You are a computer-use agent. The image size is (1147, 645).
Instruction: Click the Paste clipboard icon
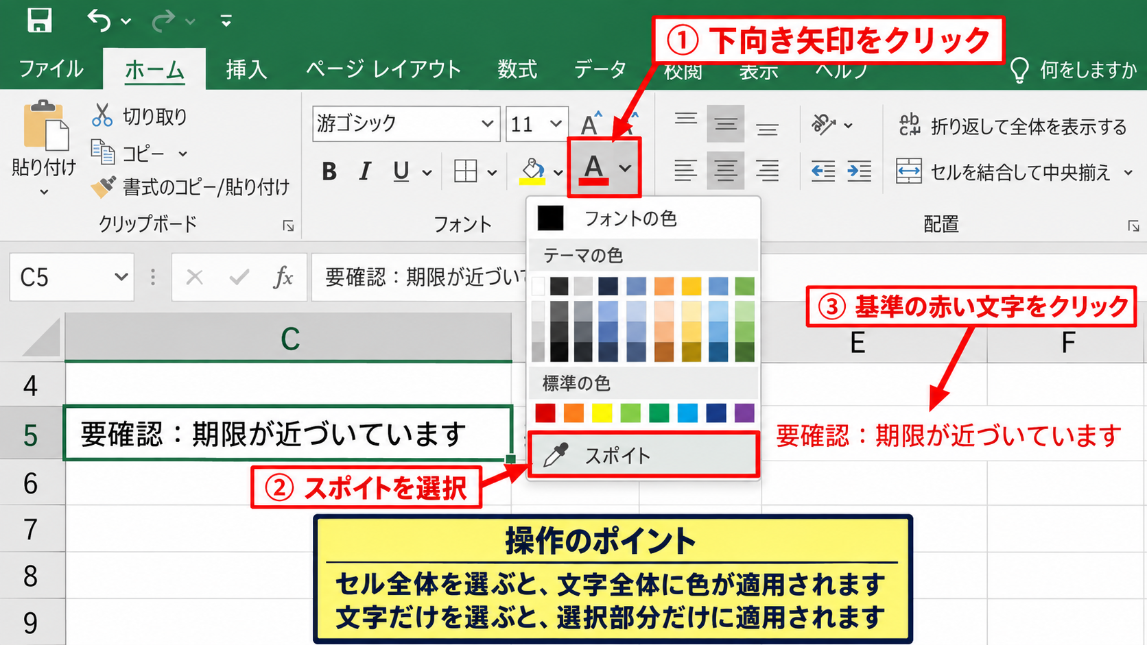pyautogui.click(x=46, y=125)
